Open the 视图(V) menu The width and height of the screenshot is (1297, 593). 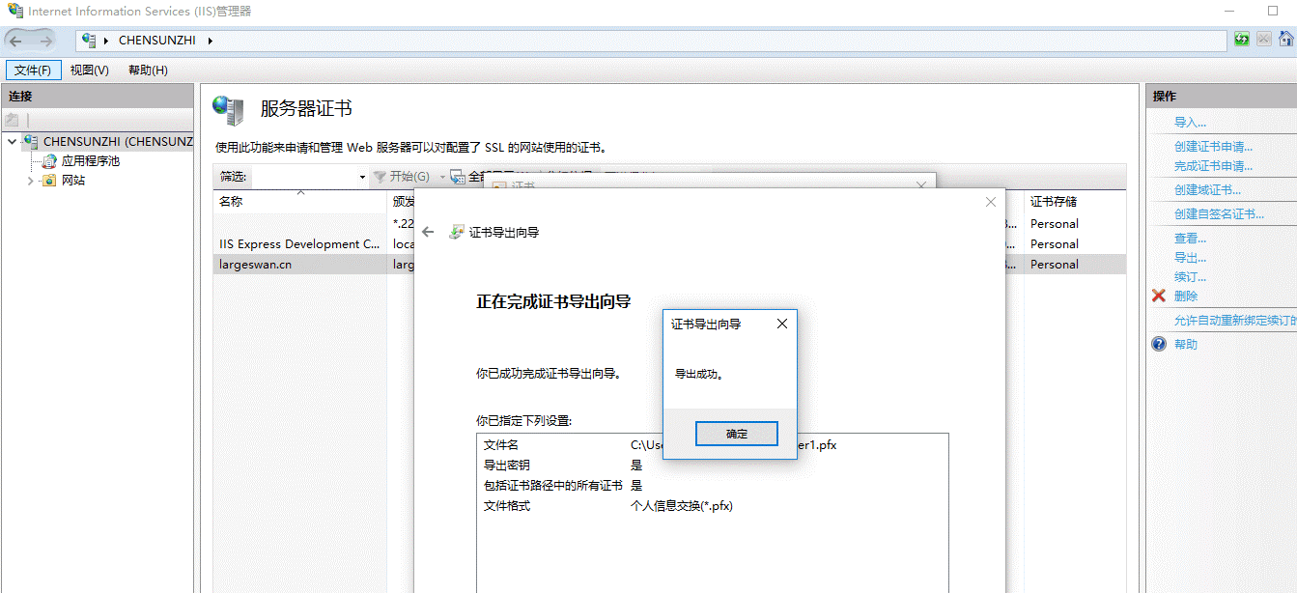click(x=90, y=71)
